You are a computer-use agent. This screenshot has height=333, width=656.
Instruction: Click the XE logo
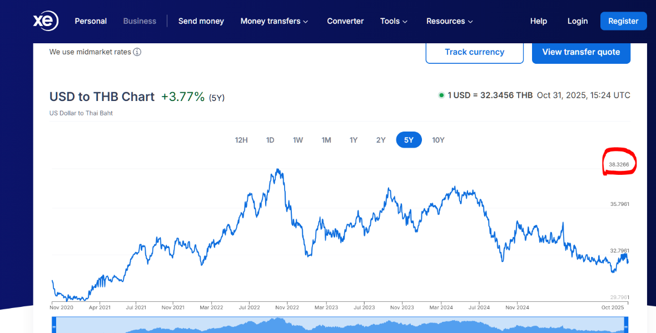coord(45,21)
